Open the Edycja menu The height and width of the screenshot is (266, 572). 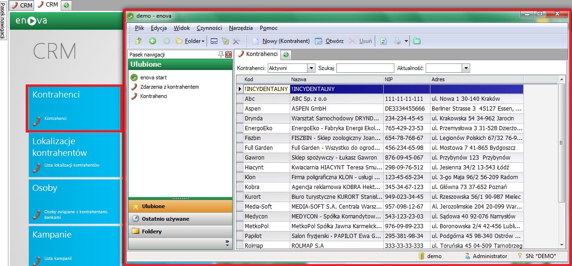point(159,28)
